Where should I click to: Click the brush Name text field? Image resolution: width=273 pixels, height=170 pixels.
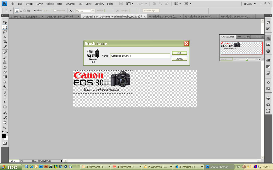point(140,56)
